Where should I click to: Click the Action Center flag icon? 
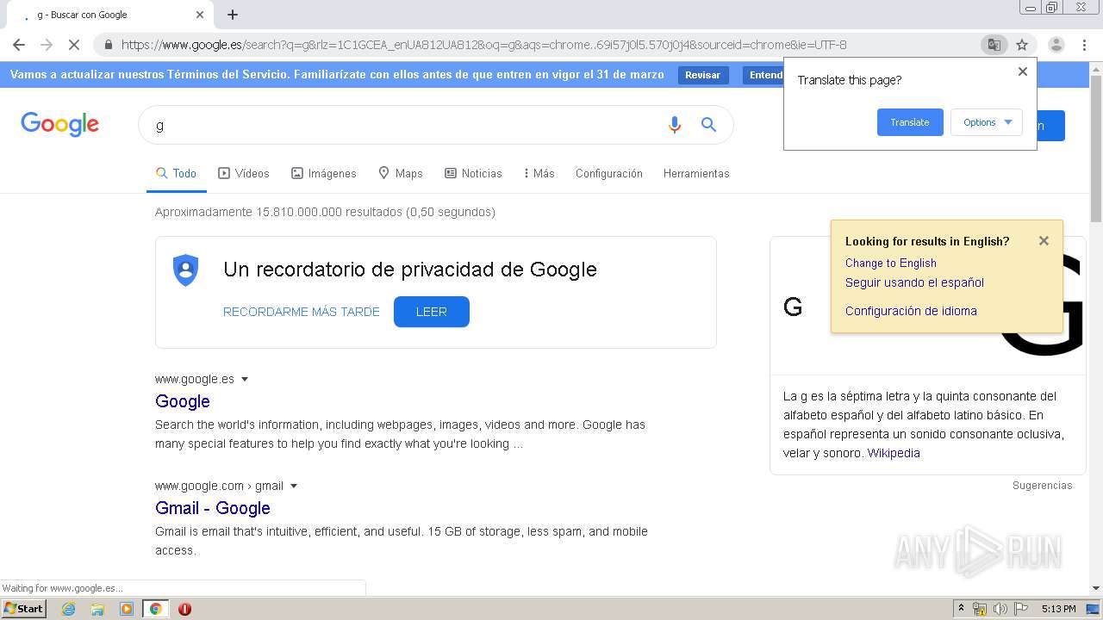(1021, 609)
